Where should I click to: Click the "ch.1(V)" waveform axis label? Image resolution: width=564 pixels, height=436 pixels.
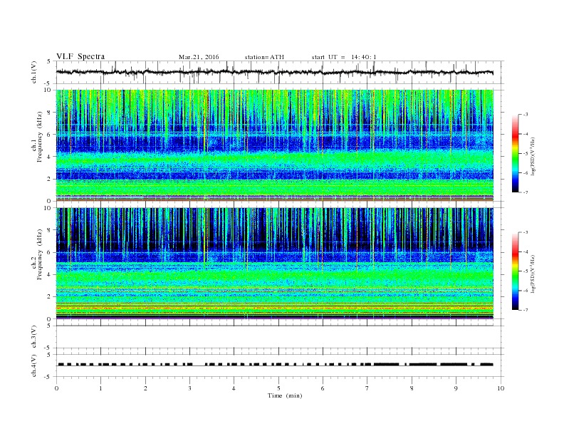(x=34, y=72)
